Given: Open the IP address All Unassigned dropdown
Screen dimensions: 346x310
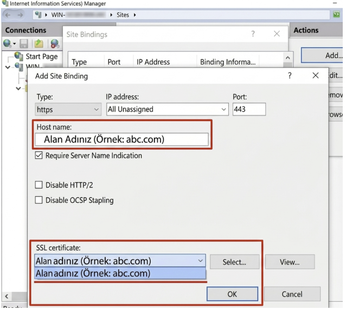Looking at the screenshot, I should pyautogui.click(x=167, y=109).
